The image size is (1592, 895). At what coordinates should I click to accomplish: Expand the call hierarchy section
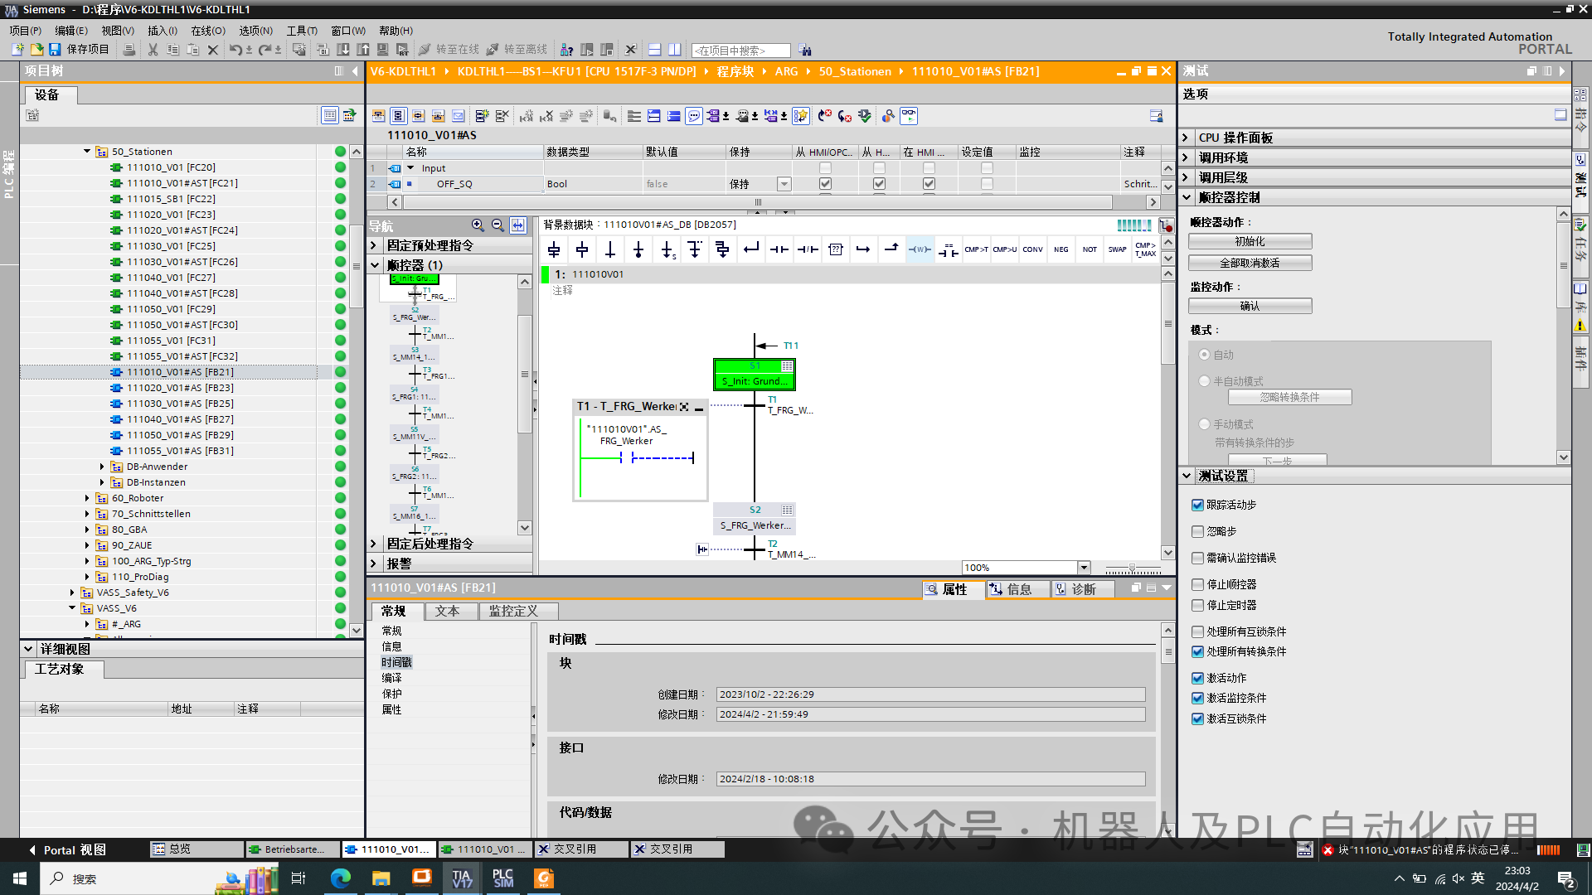(1186, 177)
